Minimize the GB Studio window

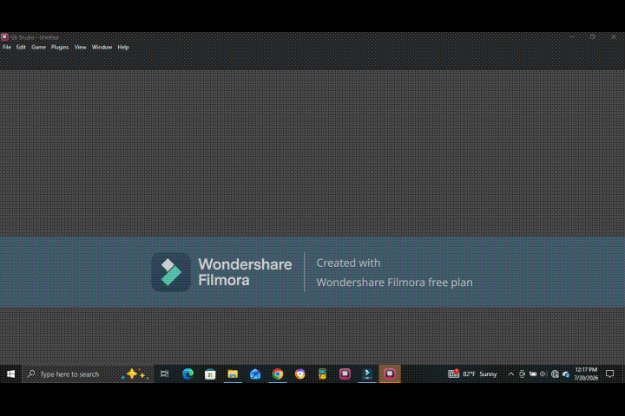pos(572,36)
